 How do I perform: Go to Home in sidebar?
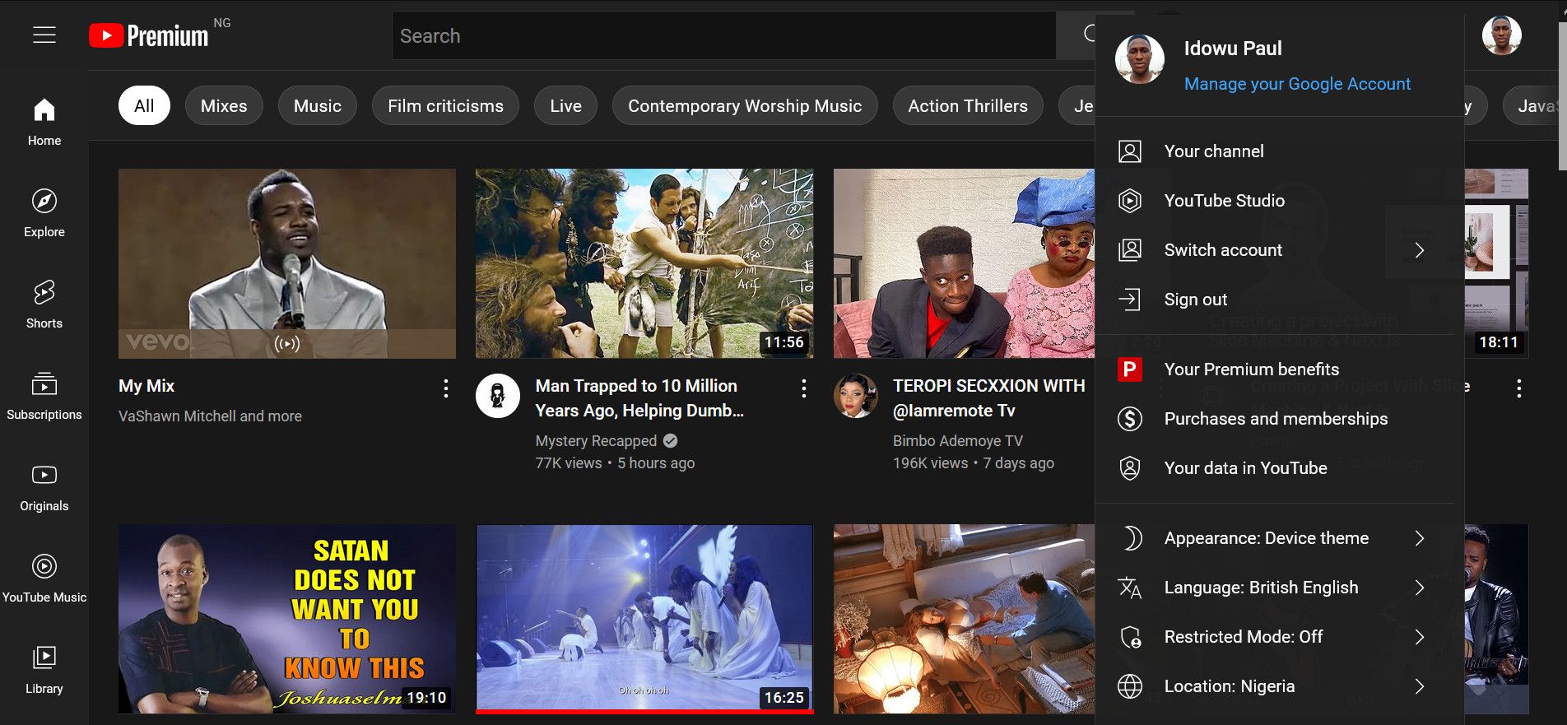44,122
